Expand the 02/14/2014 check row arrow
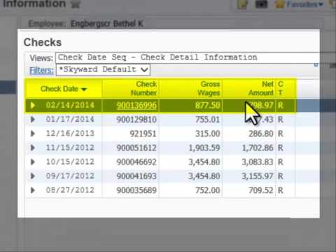 coord(33,105)
